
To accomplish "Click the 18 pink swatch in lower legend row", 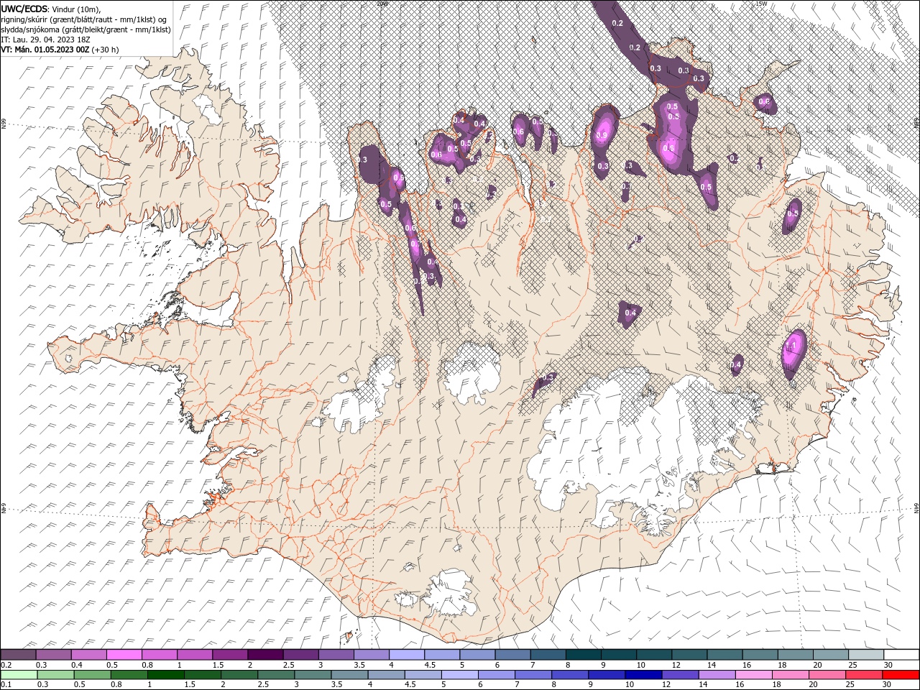I will click(789, 675).
